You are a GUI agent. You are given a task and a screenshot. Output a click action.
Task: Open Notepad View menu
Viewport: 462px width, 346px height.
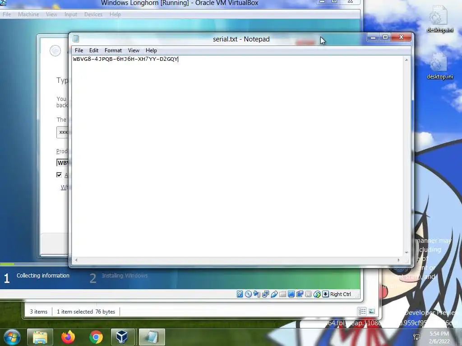(134, 50)
